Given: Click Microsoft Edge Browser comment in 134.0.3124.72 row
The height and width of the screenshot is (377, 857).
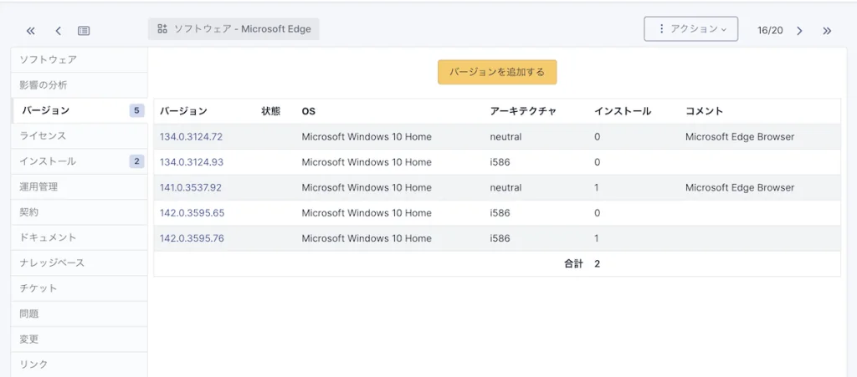Looking at the screenshot, I should [x=740, y=137].
